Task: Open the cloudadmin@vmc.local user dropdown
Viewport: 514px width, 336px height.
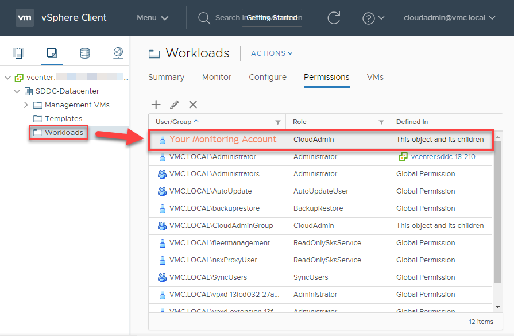Action: (x=450, y=18)
